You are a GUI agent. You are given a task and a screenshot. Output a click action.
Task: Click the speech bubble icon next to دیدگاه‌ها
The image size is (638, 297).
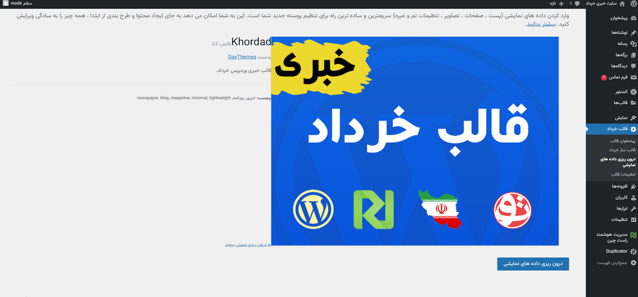pyautogui.click(x=633, y=66)
